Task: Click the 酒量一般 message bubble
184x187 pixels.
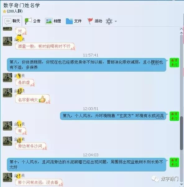Action: 45,46
